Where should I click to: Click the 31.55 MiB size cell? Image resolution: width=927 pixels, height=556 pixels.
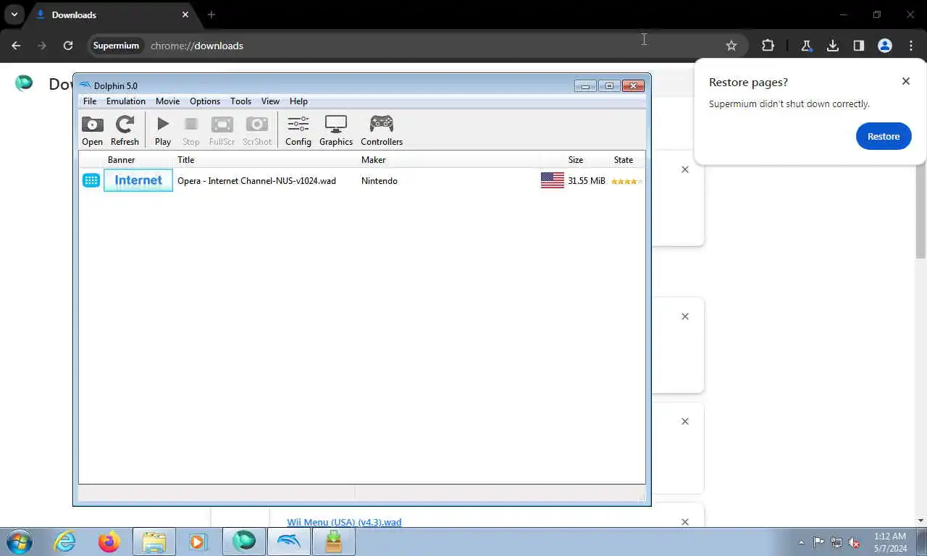click(x=587, y=181)
